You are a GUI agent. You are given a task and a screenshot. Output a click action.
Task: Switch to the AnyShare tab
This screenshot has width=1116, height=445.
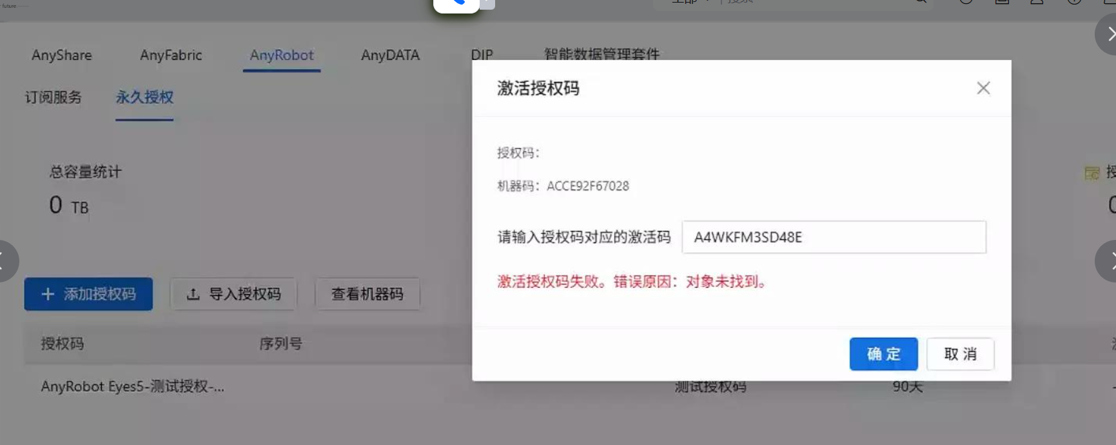(62, 55)
